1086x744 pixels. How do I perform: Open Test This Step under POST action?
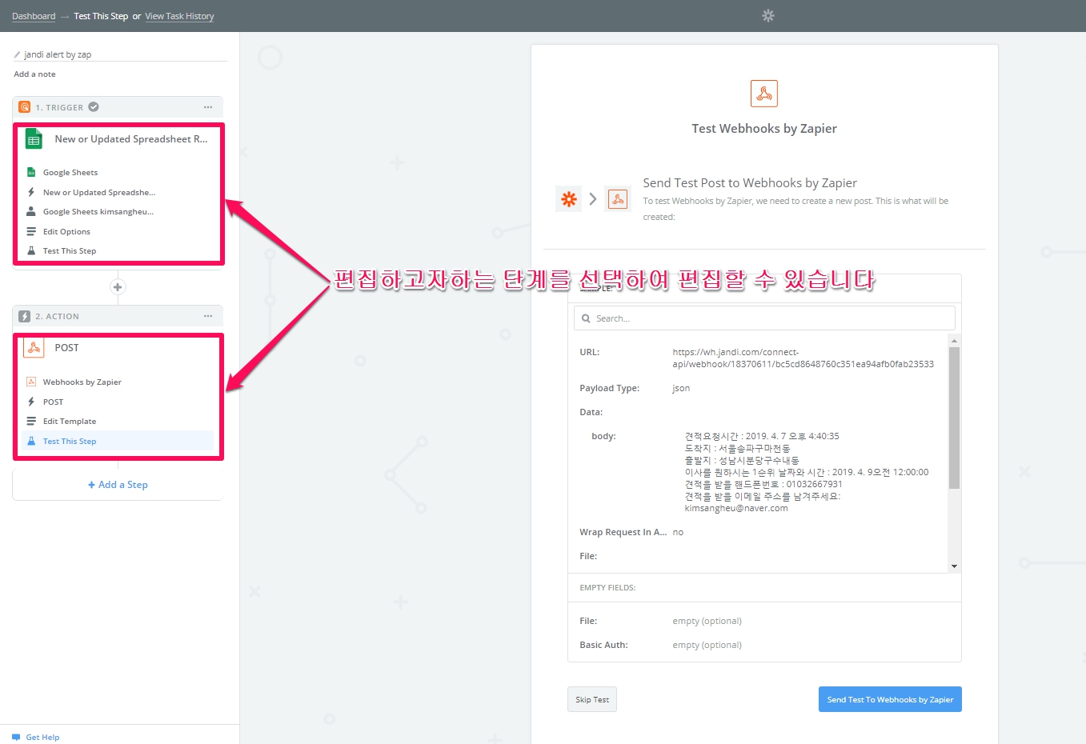(70, 442)
